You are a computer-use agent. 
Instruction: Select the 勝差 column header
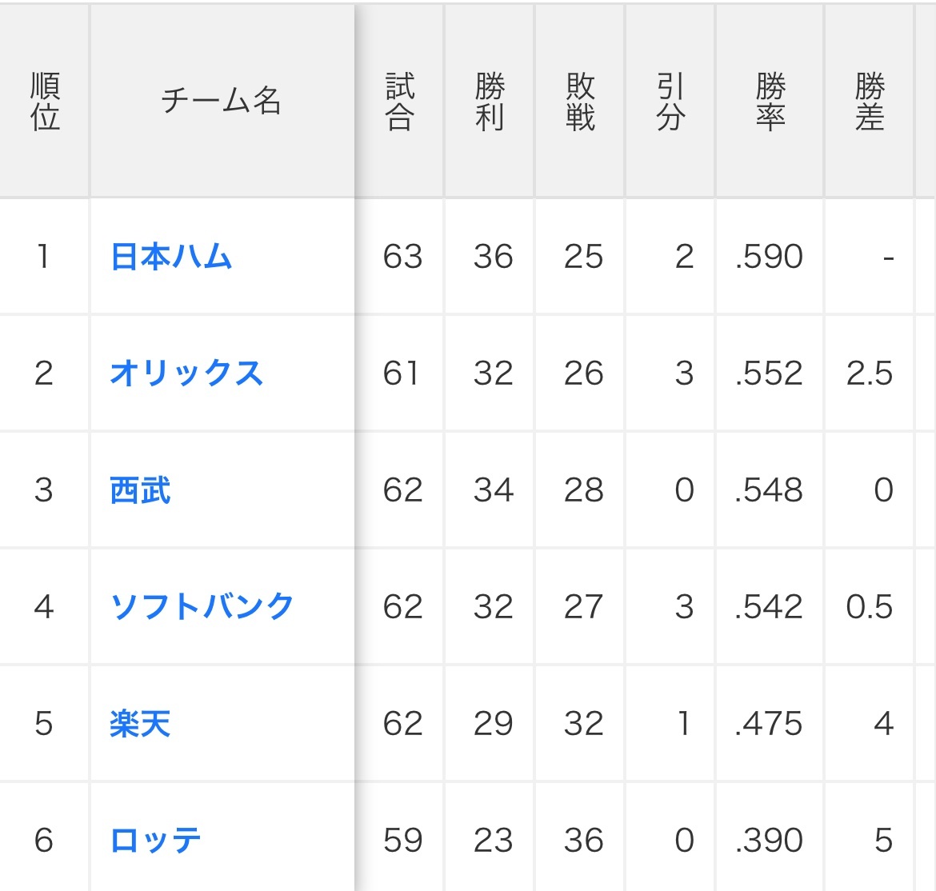tap(869, 101)
